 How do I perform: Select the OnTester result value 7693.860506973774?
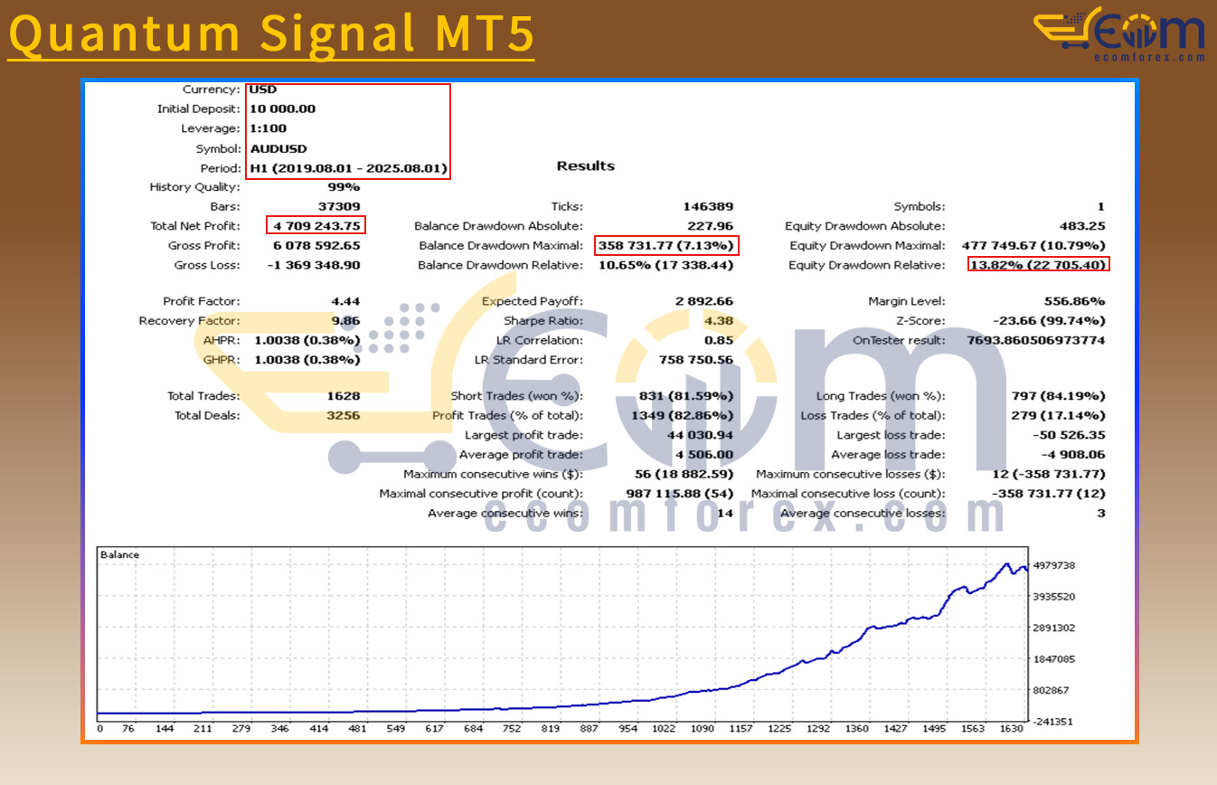tap(1036, 341)
